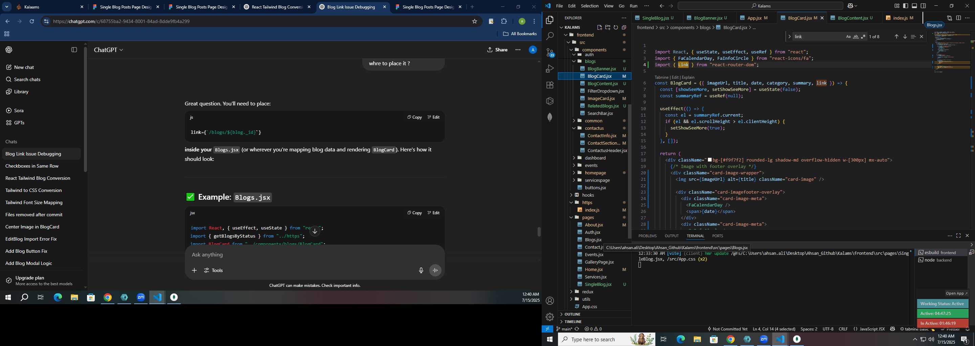Expand the TIMELINE section

coord(573,322)
